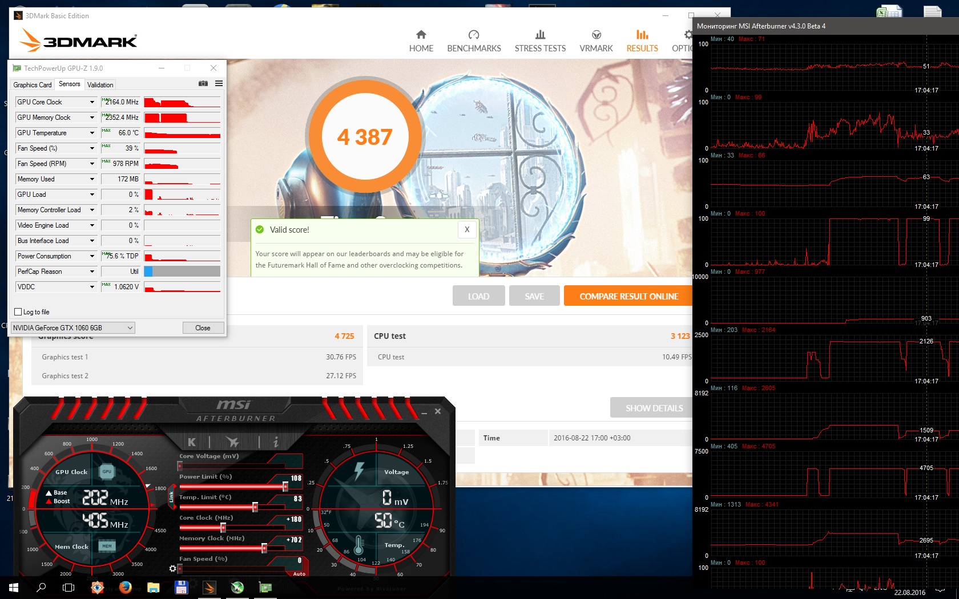Open 3DMark RESULTS section
This screenshot has height=599, width=959.
[x=642, y=41]
